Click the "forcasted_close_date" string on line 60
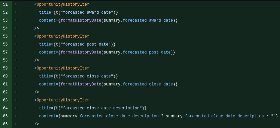280x128 pixels. (x=87, y=76)
